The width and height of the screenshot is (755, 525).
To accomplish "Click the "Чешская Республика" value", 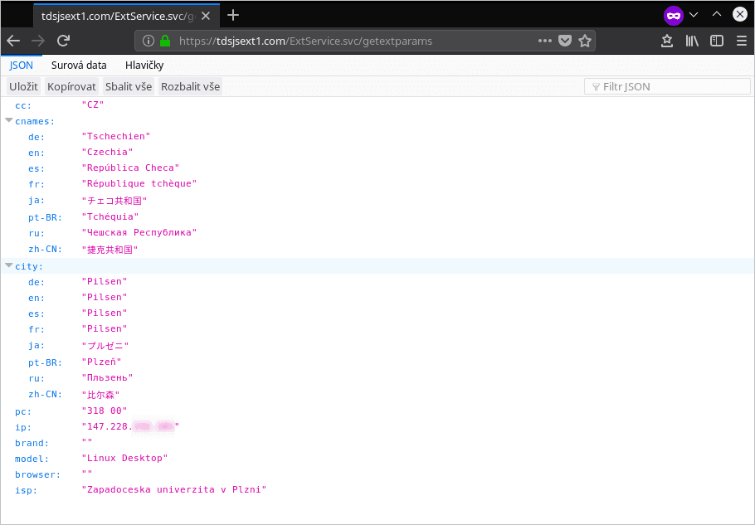I will tap(139, 233).
